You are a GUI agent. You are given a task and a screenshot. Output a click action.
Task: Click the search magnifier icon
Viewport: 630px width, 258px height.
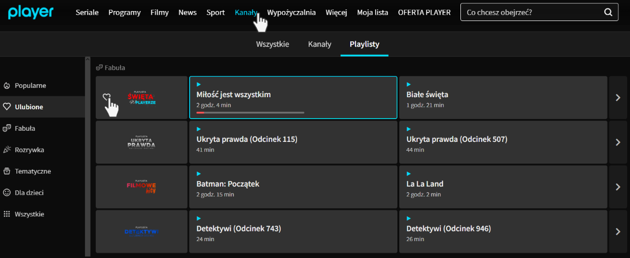point(608,13)
